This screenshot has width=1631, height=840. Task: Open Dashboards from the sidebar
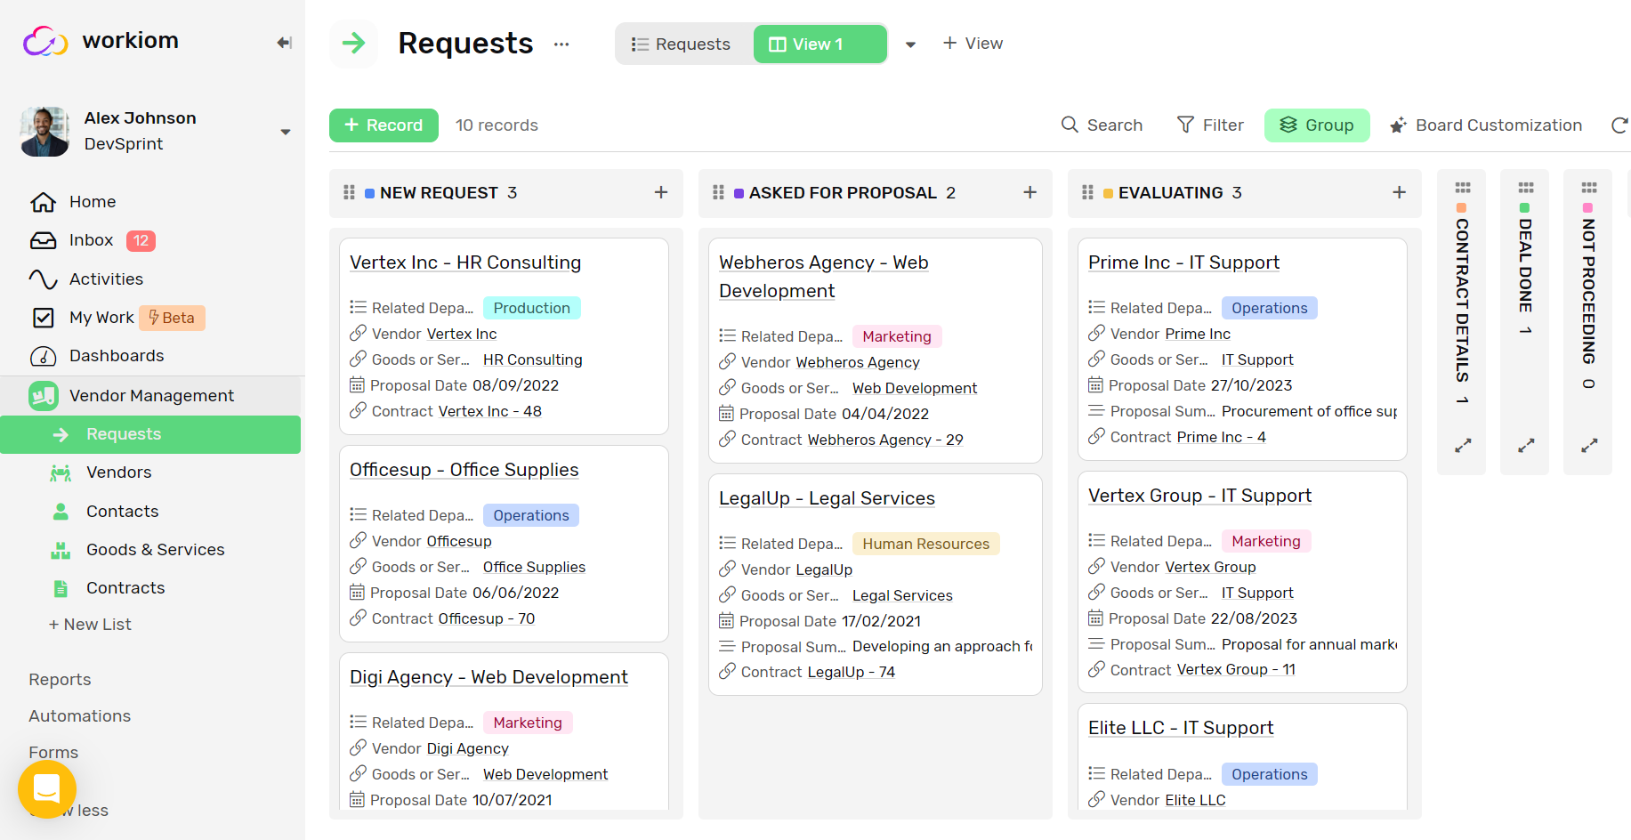[117, 355]
